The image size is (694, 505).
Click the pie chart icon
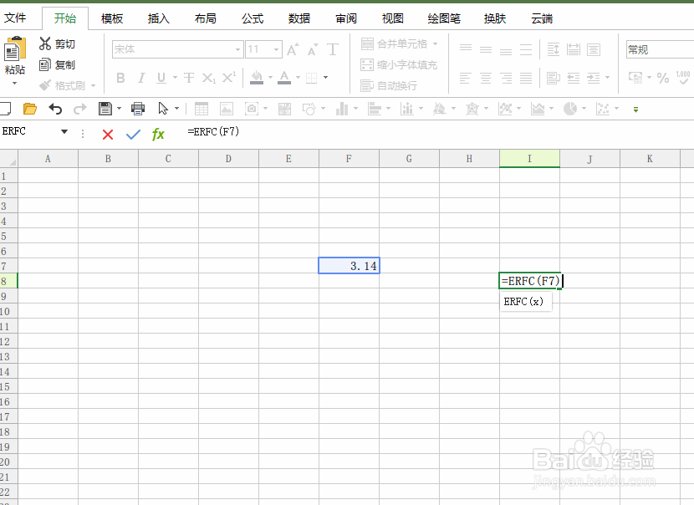click(570, 109)
